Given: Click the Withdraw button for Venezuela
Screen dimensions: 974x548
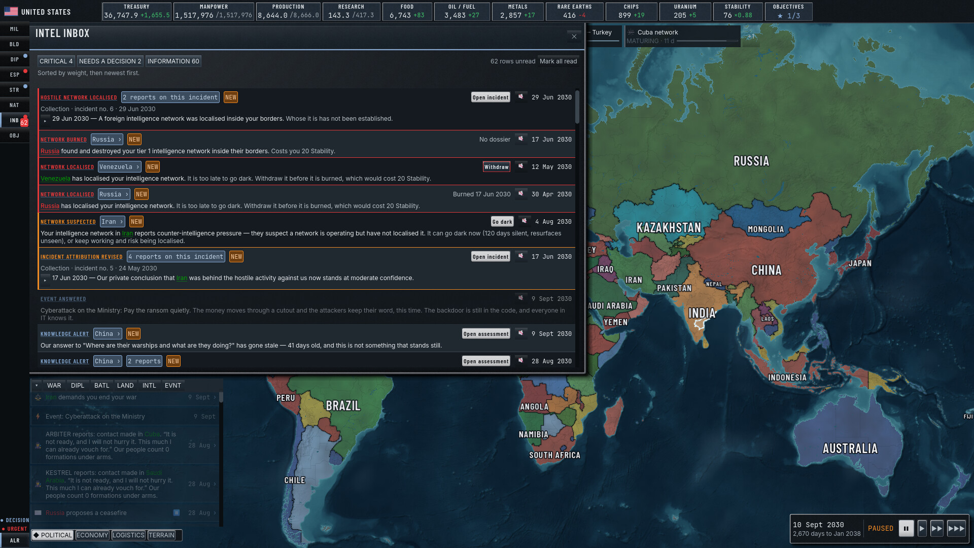Looking at the screenshot, I should coord(496,166).
